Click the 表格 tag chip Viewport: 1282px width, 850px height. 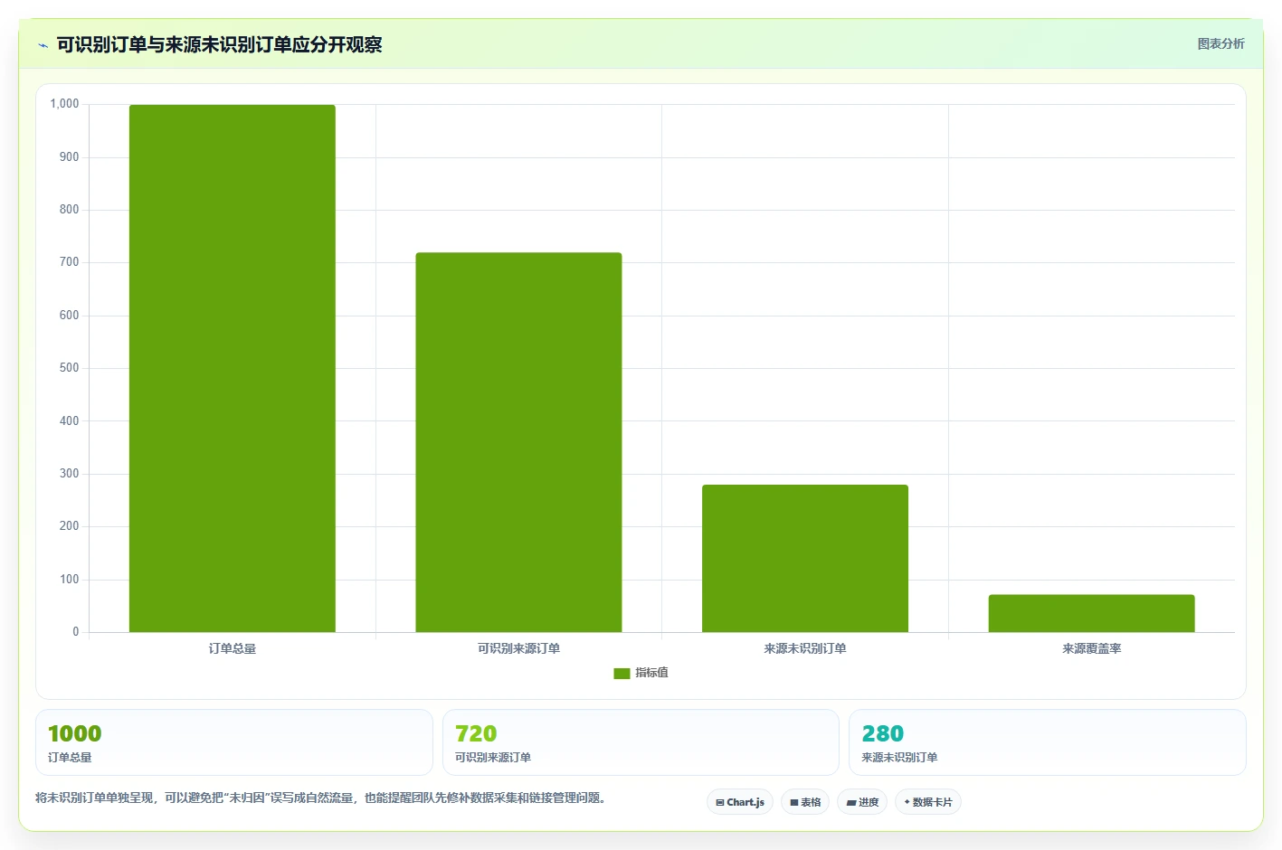[805, 802]
